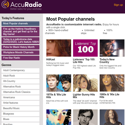The height and width of the screenshot is (125, 125).
Task: Open the 1980s & '90s Lite Hits thumbnail
Action: [x=112, y=83]
